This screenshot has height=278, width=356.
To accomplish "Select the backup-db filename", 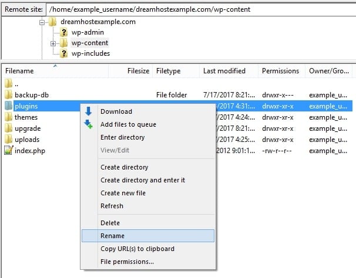I will pos(32,95).
